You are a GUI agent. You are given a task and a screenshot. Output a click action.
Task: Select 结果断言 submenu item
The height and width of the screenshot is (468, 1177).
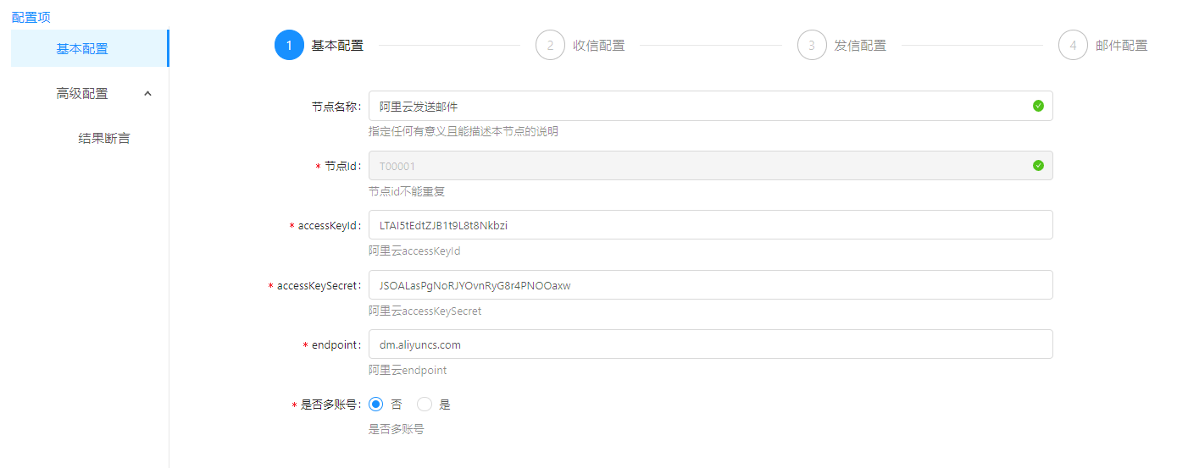tap(104, 139)
